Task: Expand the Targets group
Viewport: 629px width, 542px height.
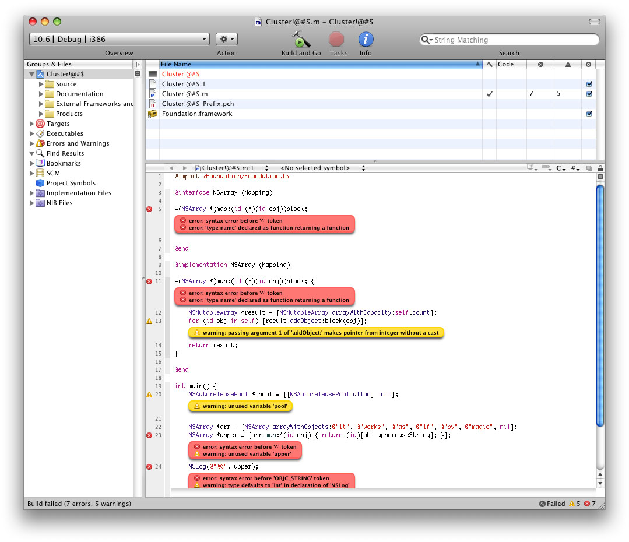Action: tap(31, 124)
